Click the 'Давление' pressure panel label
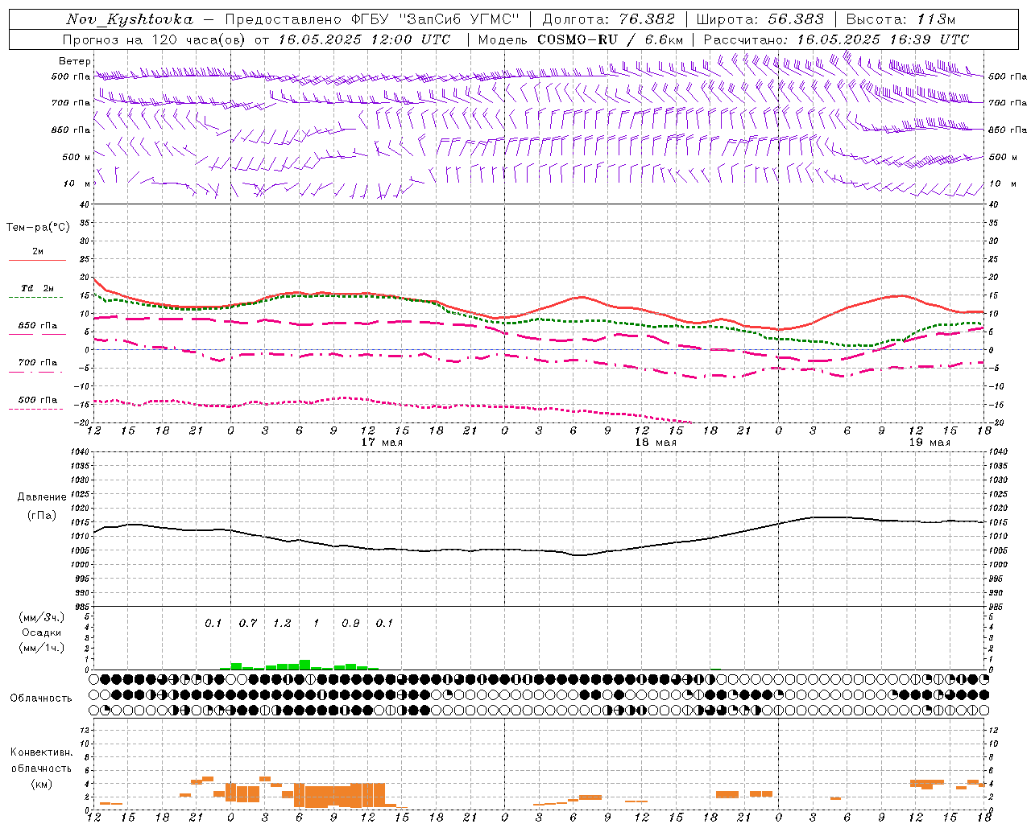Screen dimensions: 1031x824 pyautogui.click(x=42, y=497)
